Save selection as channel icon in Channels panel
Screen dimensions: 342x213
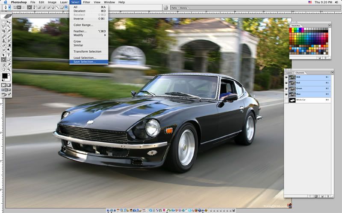[x=315, y=196]
